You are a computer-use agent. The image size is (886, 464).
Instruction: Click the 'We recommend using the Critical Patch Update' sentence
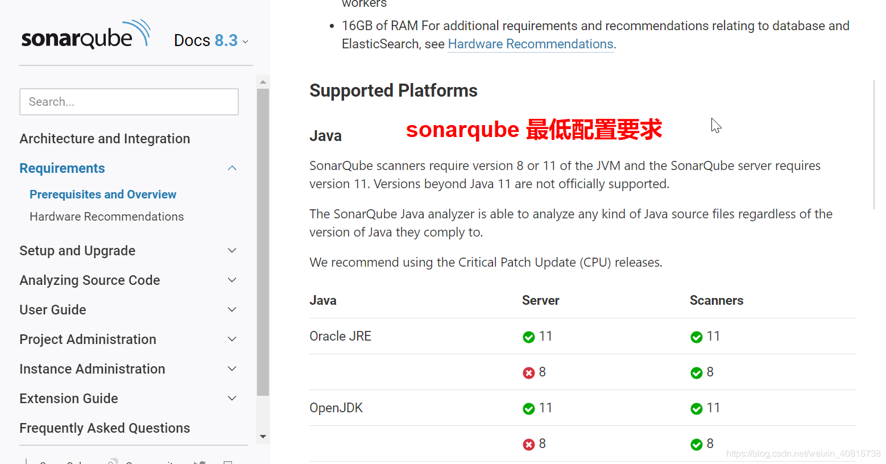tap(486, 262)
